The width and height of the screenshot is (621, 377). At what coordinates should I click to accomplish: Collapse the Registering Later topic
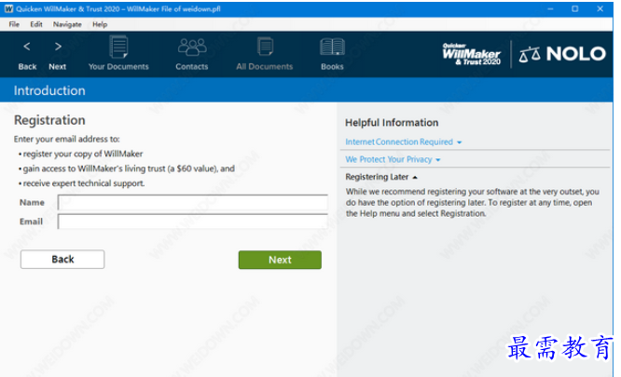[381, 177]
